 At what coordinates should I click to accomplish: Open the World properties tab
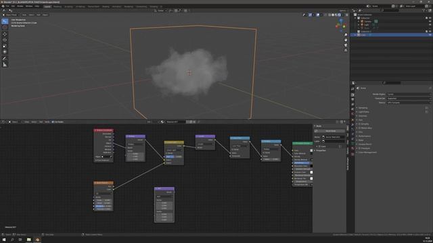click(x=352, y=114)
